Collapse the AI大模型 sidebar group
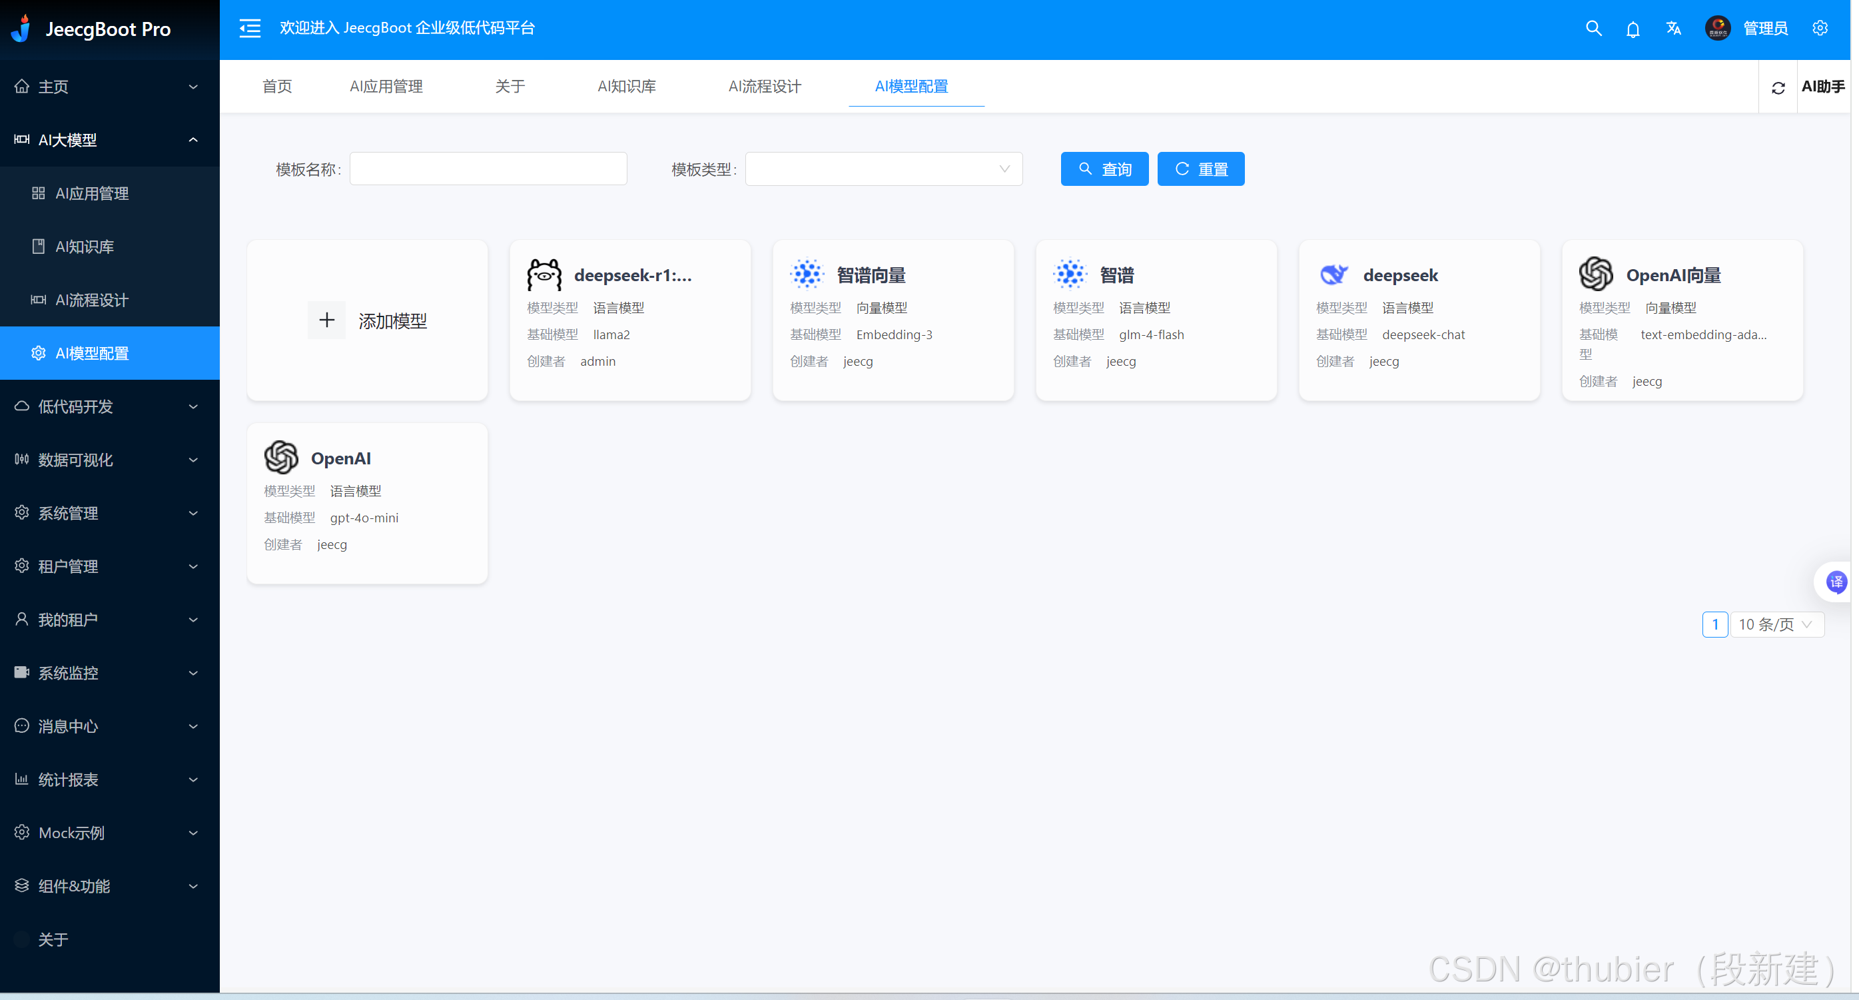 point(109,140)
